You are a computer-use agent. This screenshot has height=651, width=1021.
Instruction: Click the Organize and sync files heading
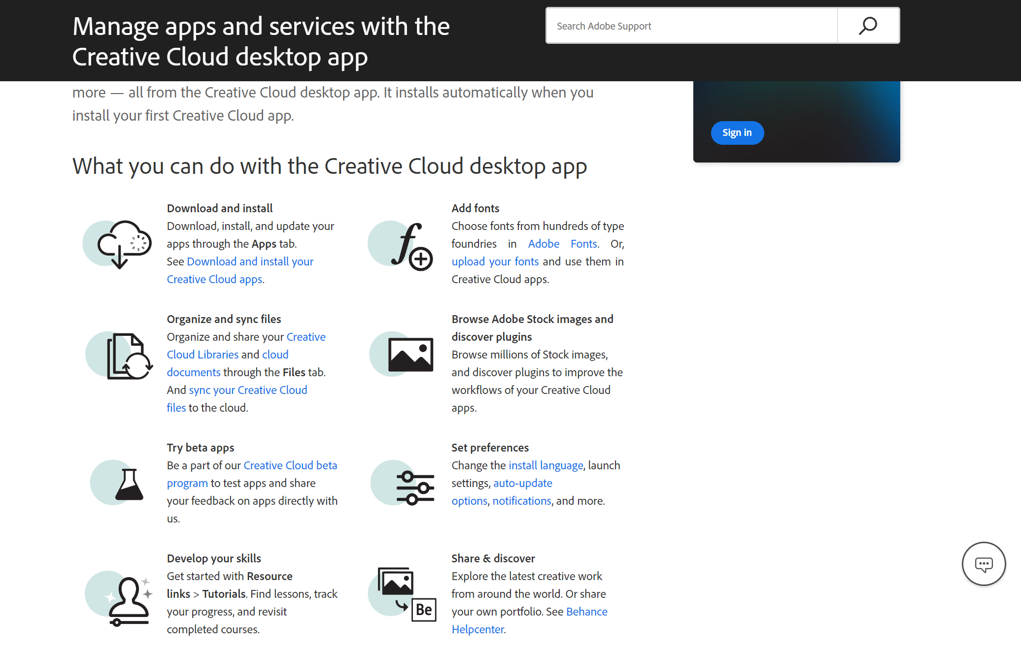pos(224,319)
